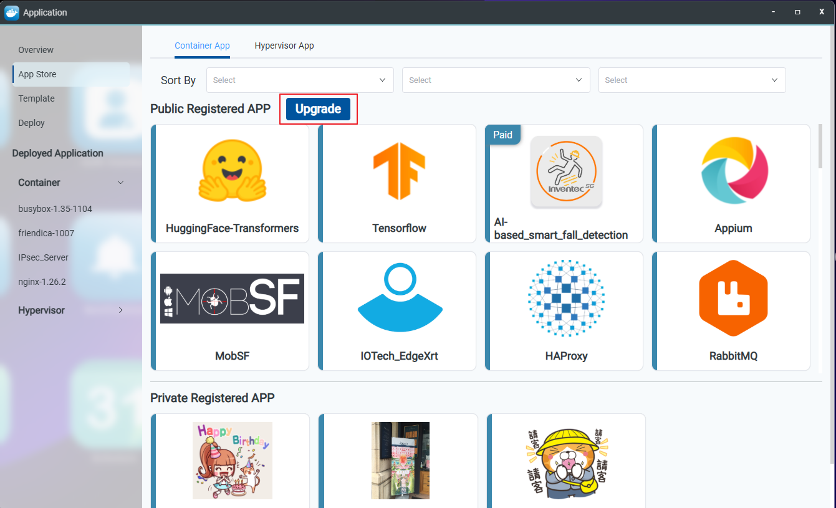Click the chevron arrow of the second Select dropdown
Screen dimensions: 836x508
click(x=579, y=80)
